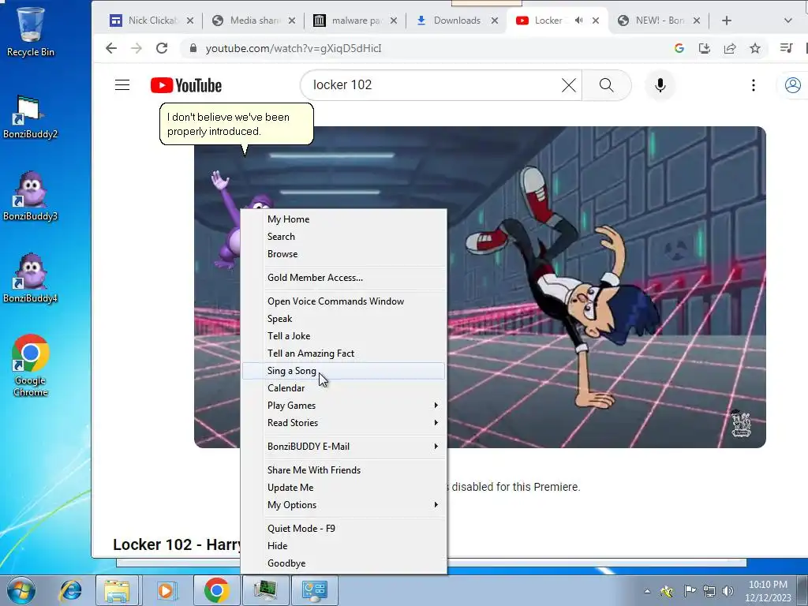Bookmark this page with the star icon
This screenshot has height=606, width=808.
point(755,48)
